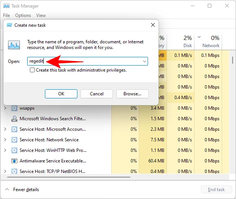
Task: Click the vertical scrollbar thumb of process list
Action: click(233, 60)
